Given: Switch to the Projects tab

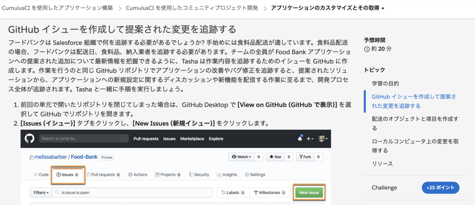Looking at the screenshot, I should (168, 175).
